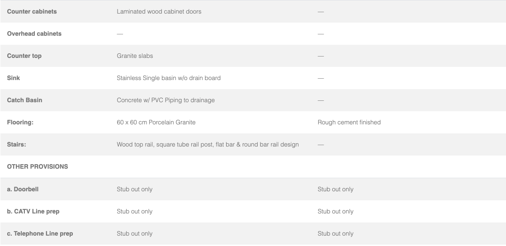Click the Catch Basin row label
The height and width of the screenshot is (246, 506).
24,100
